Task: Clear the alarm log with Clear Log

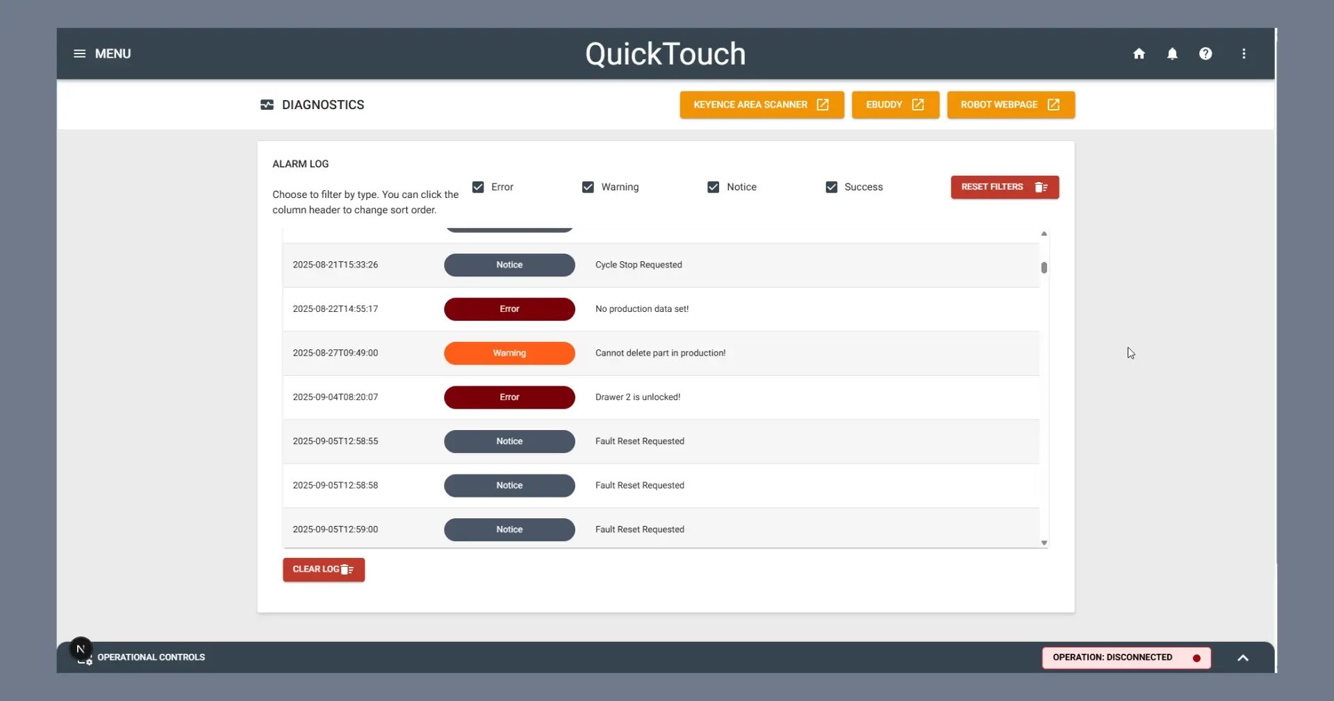Action: [x=323, y=570]
